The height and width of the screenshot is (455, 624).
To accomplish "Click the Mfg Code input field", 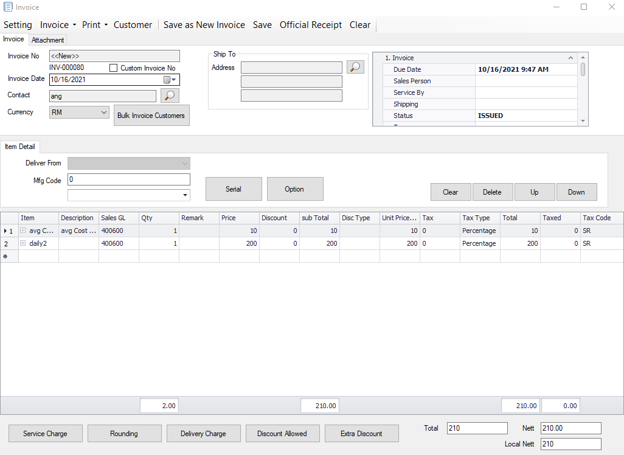I will pos(129,179).
